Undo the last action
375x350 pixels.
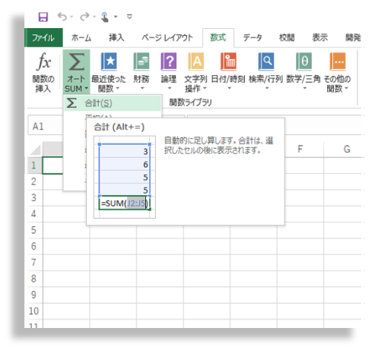pyautogui.click(x=62, y=17)
